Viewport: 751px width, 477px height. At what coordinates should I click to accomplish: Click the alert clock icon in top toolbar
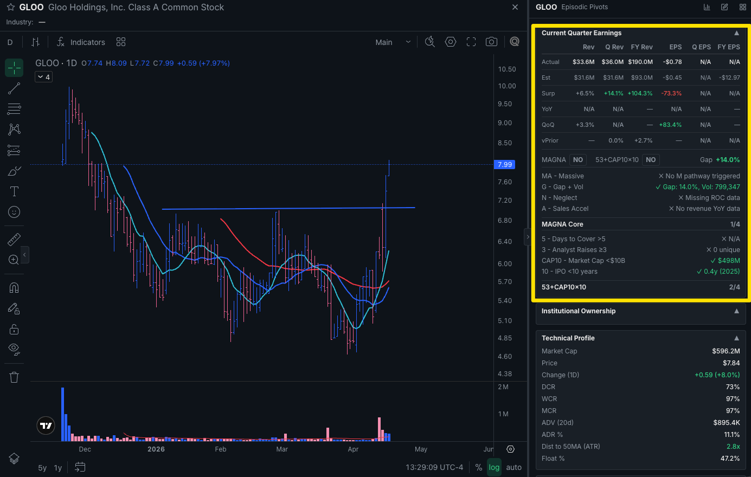(430, 42)
